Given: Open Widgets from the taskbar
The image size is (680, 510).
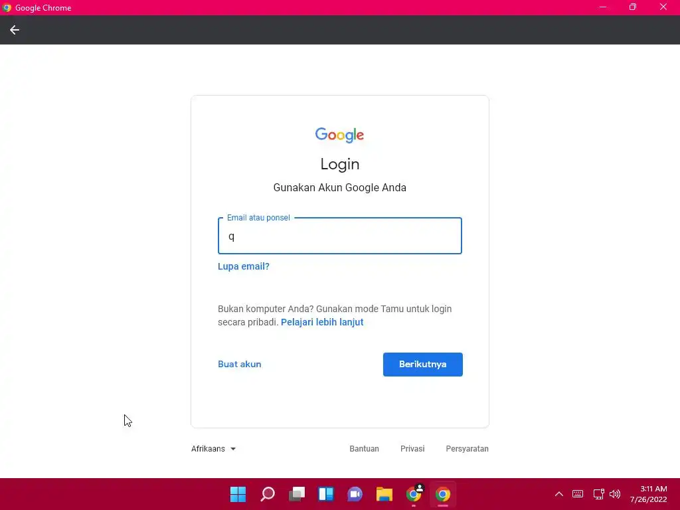Looking at the screenshot, I should 325,494.
